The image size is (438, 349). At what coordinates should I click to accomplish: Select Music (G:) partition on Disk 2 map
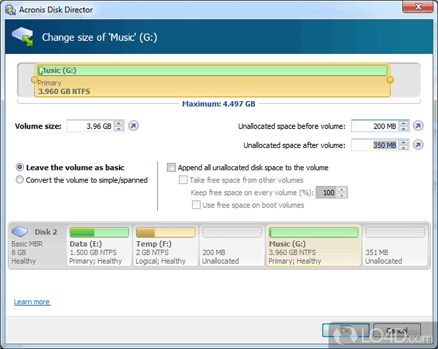(313, 246)
